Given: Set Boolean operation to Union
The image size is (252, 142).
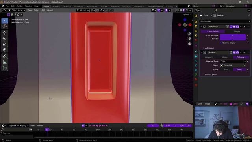Looking at the screenshot, I should tap(225, 57).
